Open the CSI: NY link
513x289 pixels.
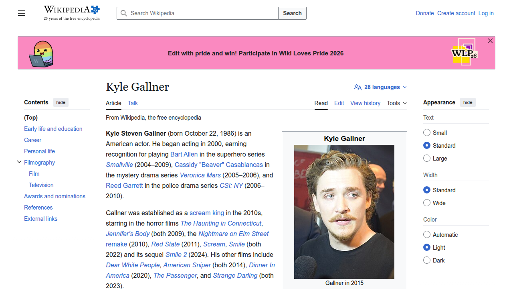click(231, 185)
